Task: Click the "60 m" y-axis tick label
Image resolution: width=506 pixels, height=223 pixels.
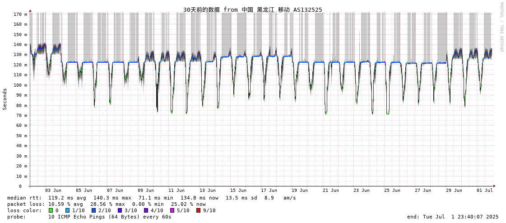Action: point(21,125)
